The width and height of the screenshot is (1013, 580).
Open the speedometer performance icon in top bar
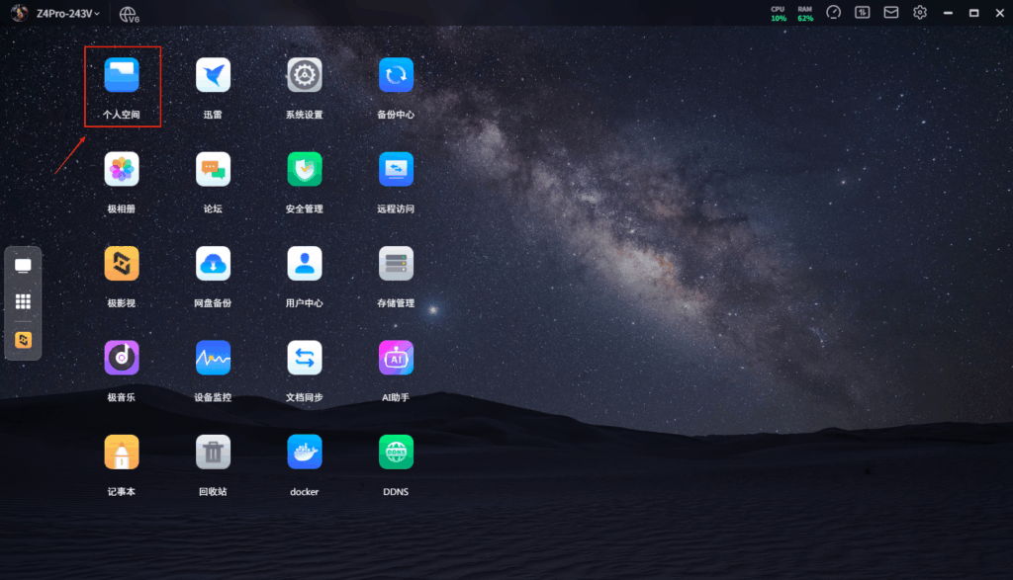(x=833, y=13)
